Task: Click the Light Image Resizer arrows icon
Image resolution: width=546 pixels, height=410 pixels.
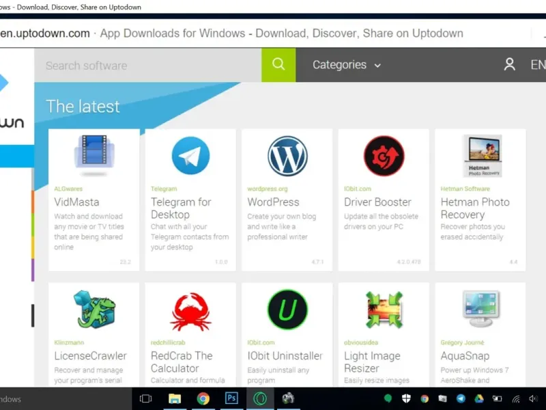Action: (384, 310)
